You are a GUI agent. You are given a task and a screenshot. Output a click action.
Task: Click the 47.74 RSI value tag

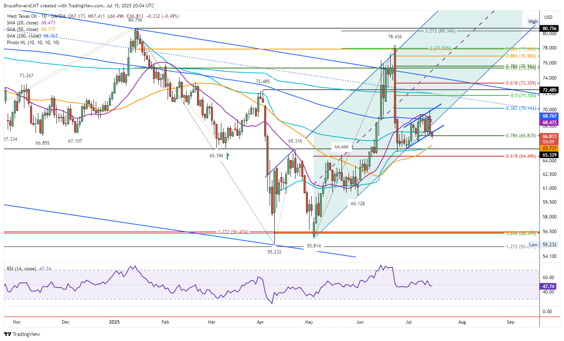tap(549, 286)
